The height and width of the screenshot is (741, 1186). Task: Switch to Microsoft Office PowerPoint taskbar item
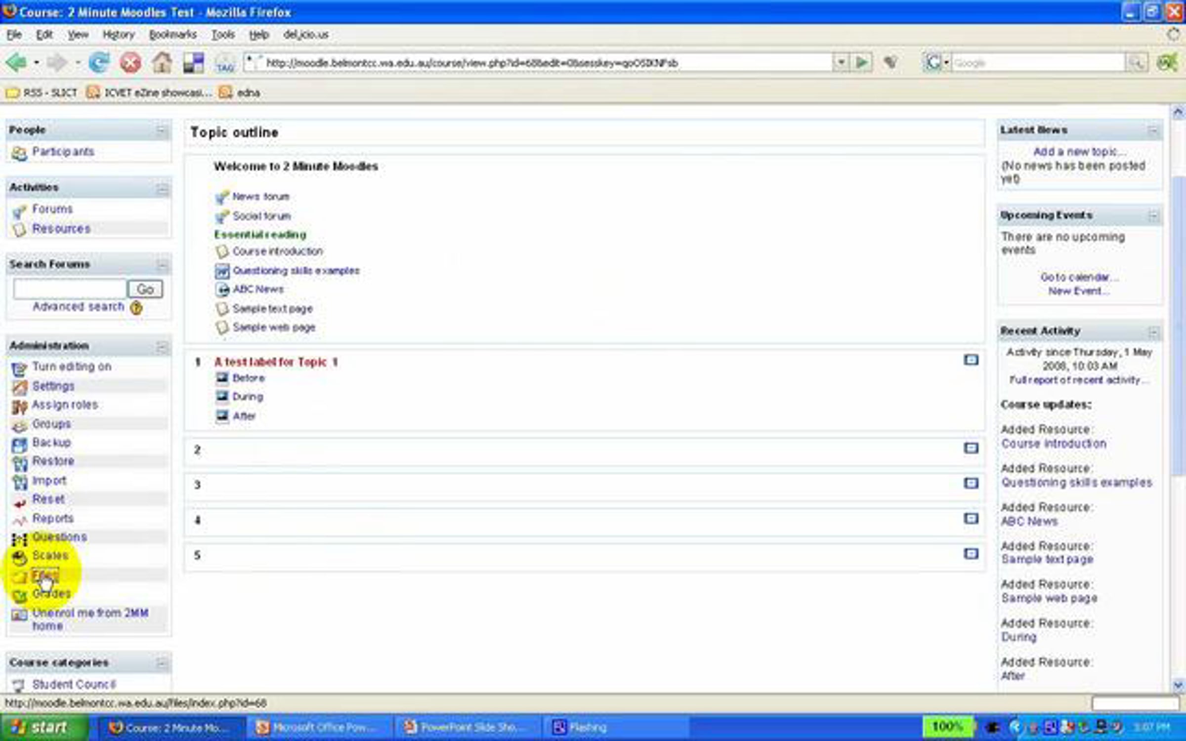[x=319, y=728]
